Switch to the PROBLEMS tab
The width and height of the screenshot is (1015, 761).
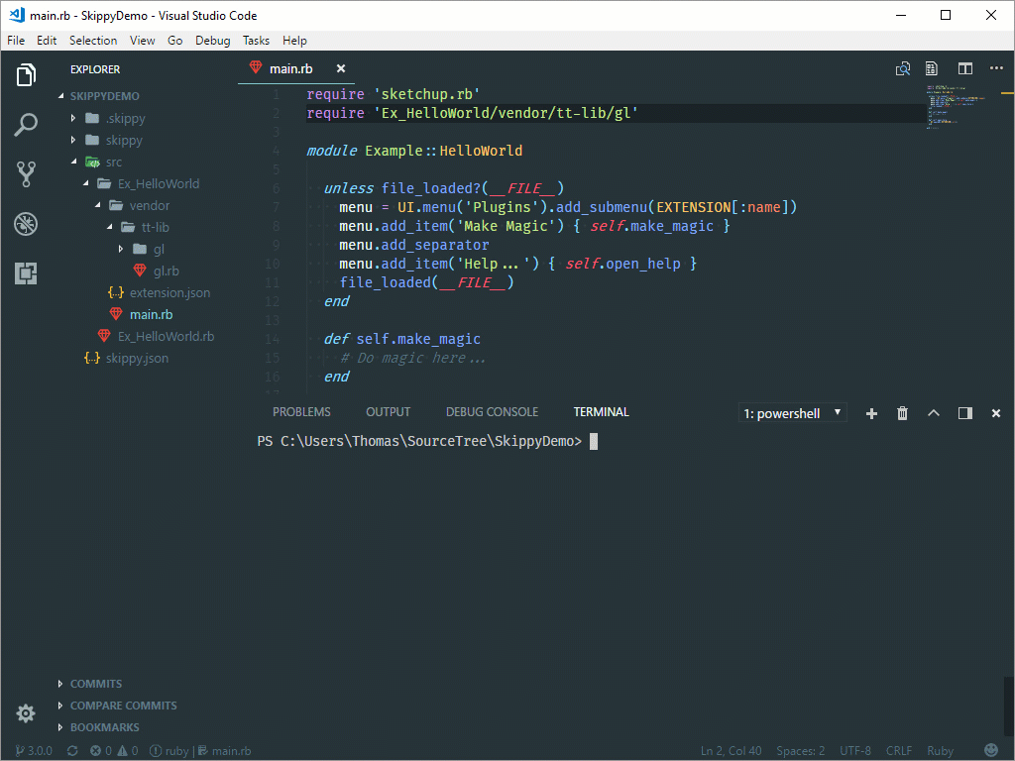pos(301,412)
